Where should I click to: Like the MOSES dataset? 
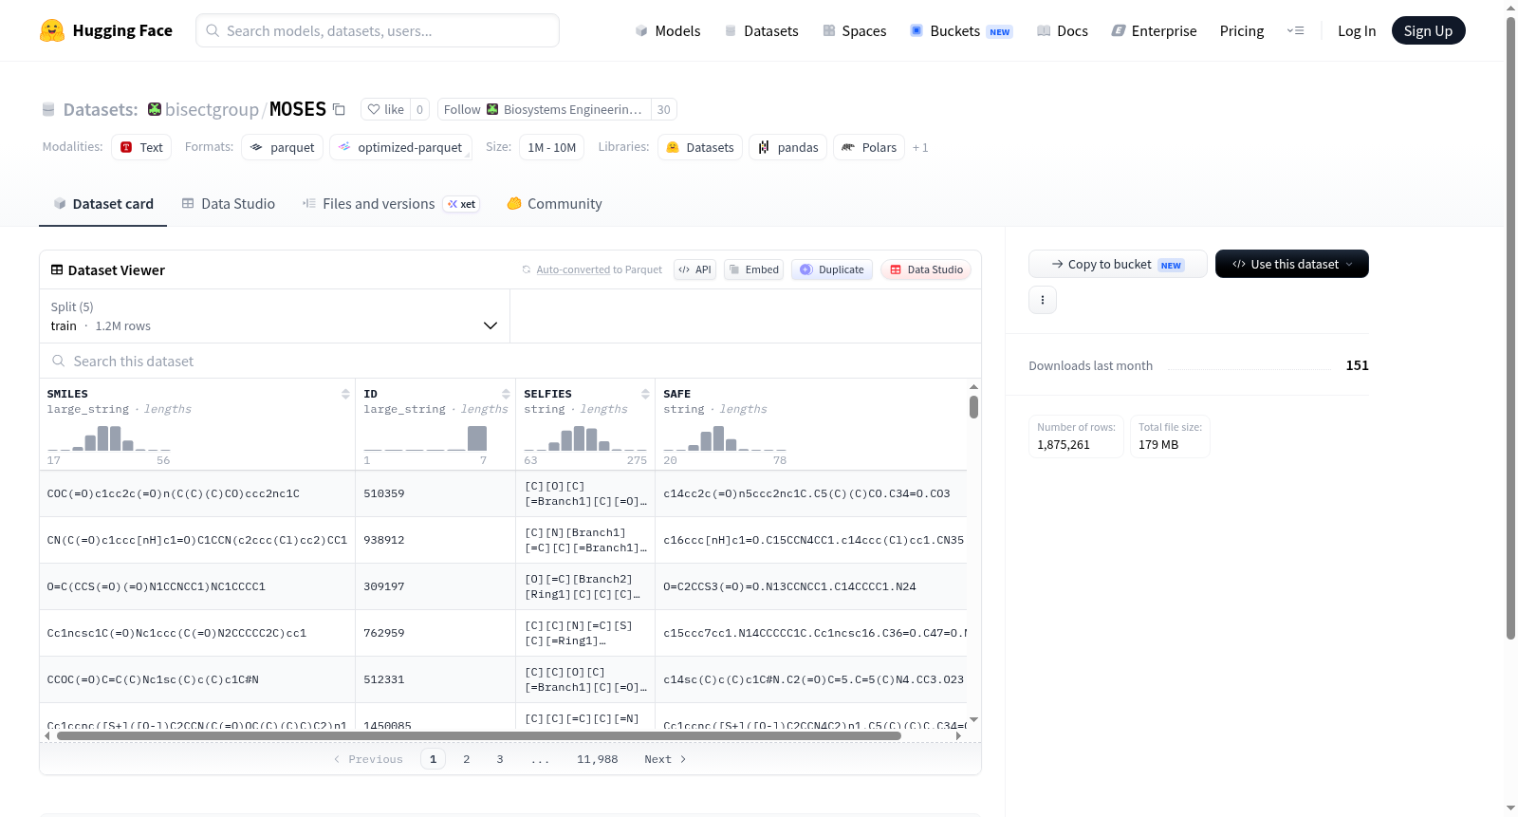point(386,109)
